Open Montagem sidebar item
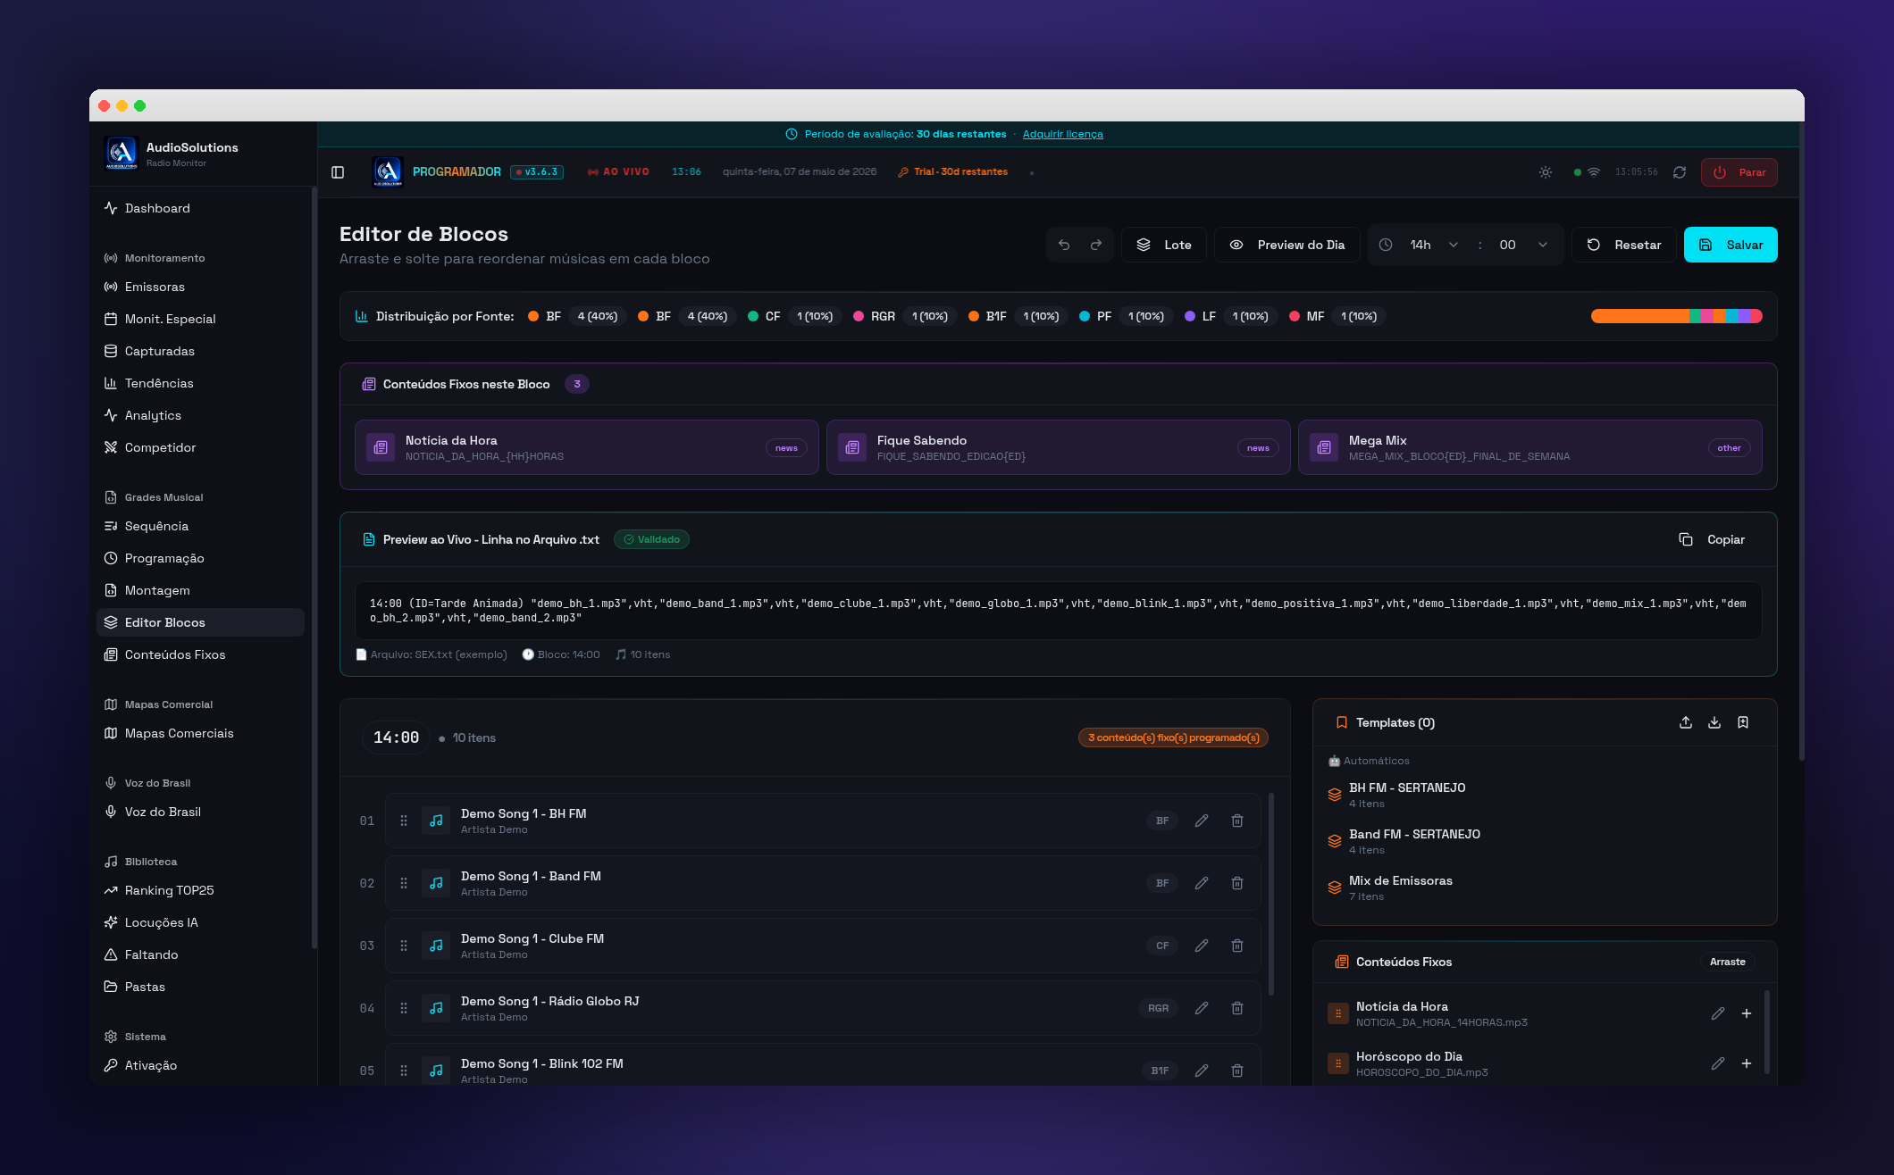The image size is (1894, 1175). pyautogui.click(x=200, y=590)
